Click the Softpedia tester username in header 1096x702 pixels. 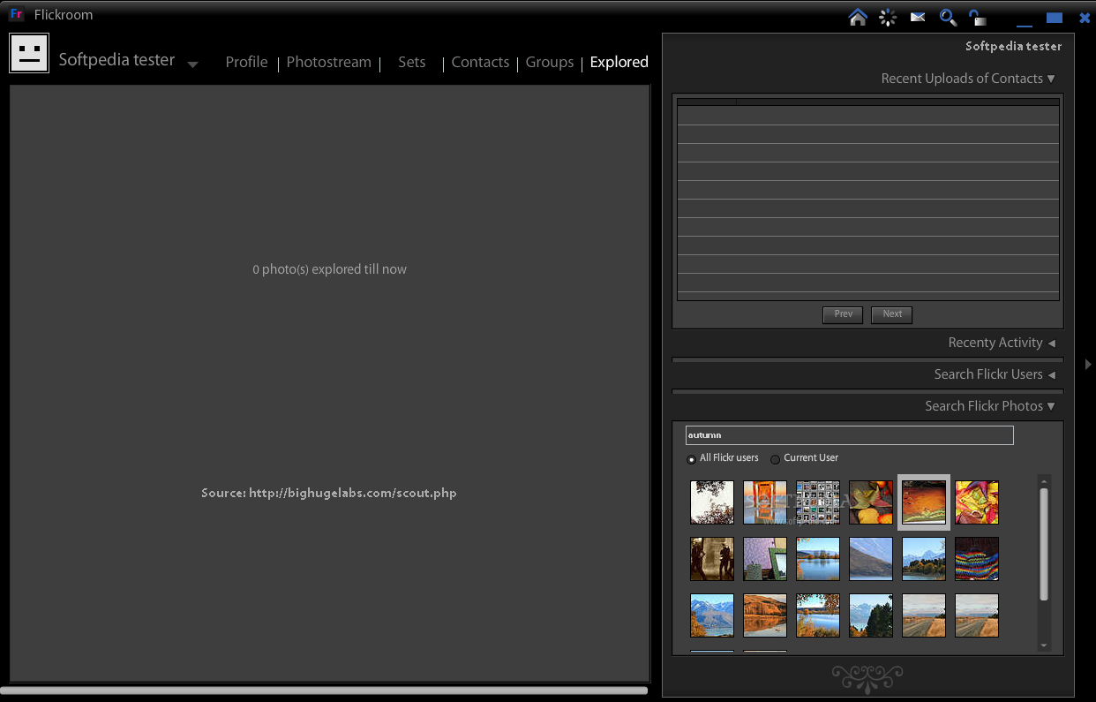[x=116, y=60]
